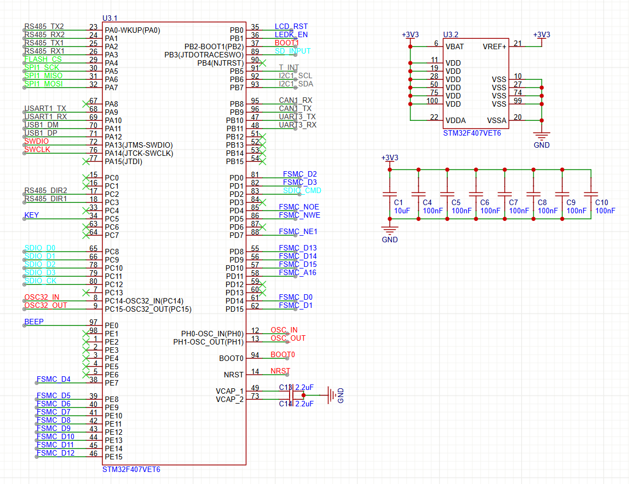
Task: Select the FSMC_D4 net label
Action: (53, 380)
